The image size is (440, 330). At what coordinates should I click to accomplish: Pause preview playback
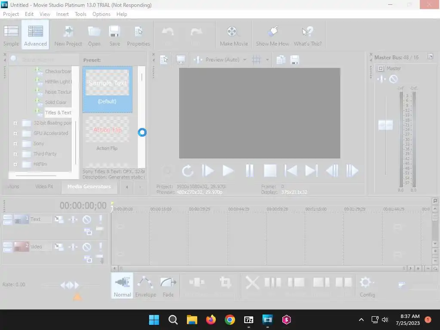pyautogui.click(x=250, y=171)
